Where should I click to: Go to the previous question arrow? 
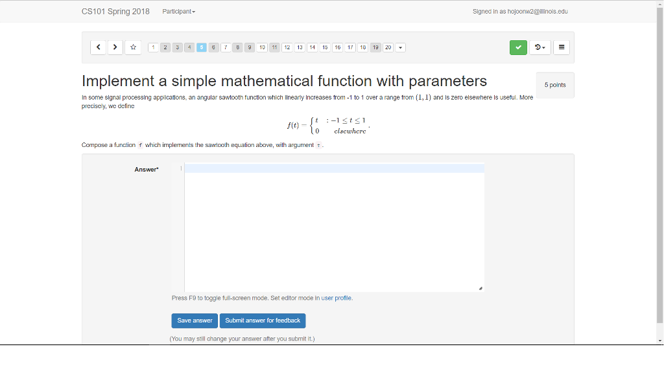pos(99,47)
